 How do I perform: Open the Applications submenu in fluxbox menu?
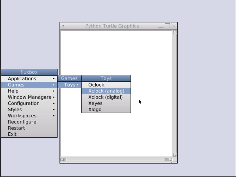coord(29,79)
